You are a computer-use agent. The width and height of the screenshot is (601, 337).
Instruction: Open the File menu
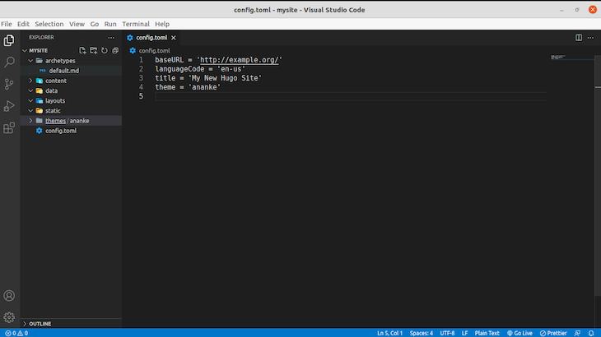click(x=7, y=24)
